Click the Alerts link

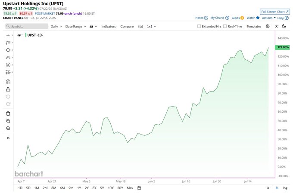coord(236,18)
